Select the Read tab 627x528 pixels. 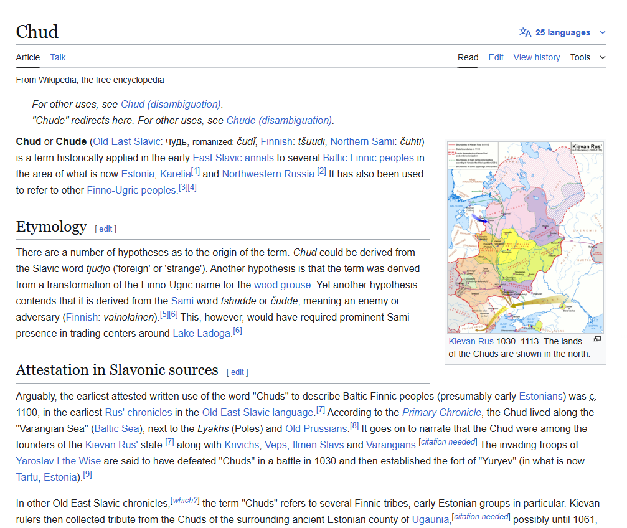[x=468, y=57]
